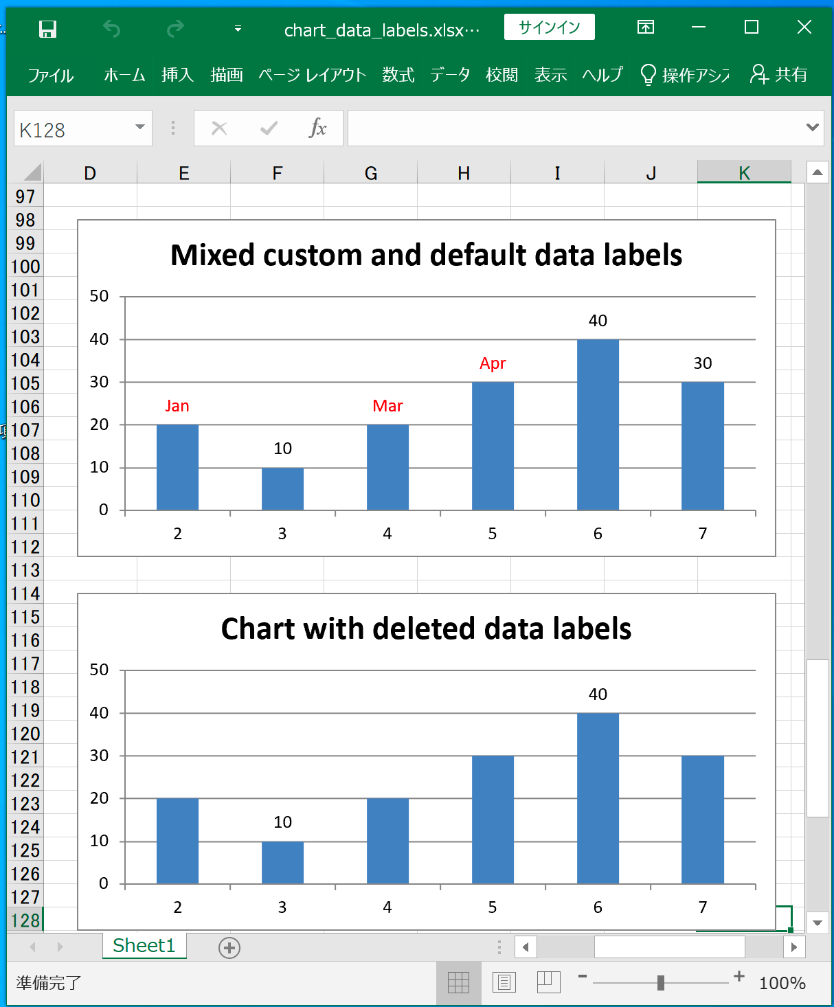Click the title 'Mixed custom and default data labels'
The height and width of the screenshot is (1007, 834).
426,255
